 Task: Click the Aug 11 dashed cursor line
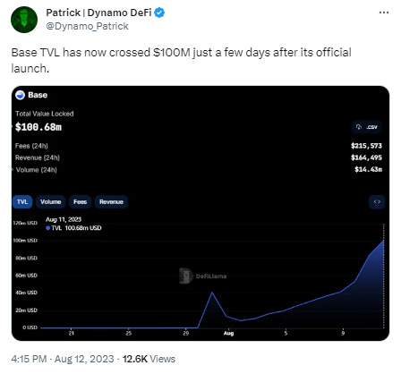point(384,276)
